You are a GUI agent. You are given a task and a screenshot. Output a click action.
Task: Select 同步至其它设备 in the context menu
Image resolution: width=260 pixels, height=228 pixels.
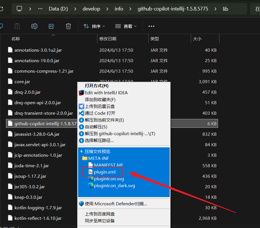100,221
